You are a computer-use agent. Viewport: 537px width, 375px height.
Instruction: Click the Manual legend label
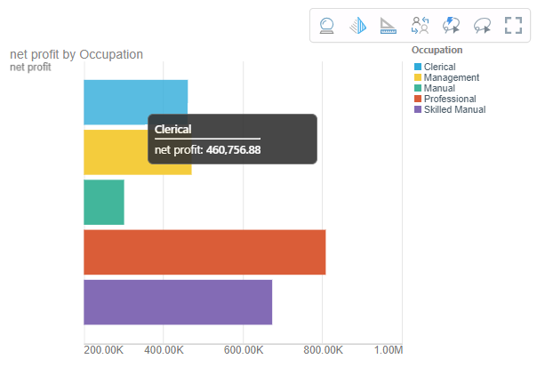[x=439, y=89]
